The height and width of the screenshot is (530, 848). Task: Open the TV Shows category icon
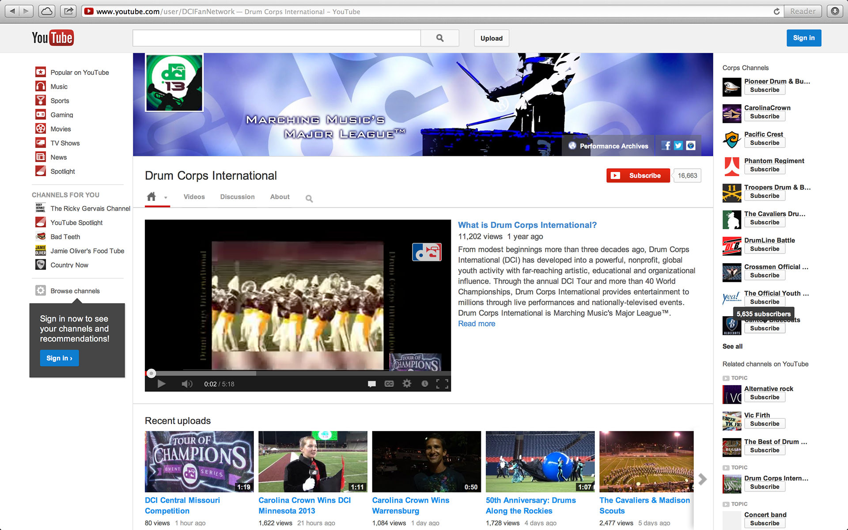pyautogui.click(x=41, y=143)
